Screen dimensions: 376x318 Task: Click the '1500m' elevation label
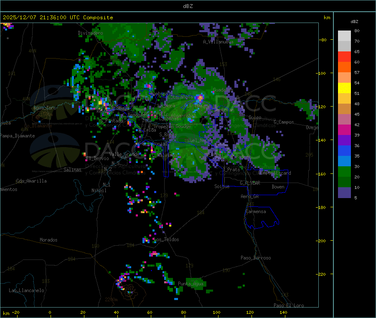coord(46,114)
